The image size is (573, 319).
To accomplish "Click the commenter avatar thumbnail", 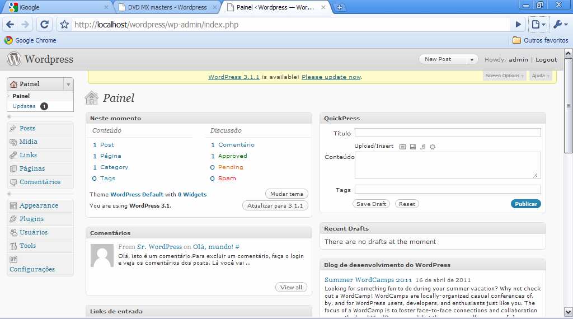I will tap(102, 256).
